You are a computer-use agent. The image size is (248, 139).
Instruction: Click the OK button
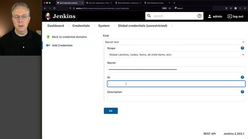click(x=111, y=111)
